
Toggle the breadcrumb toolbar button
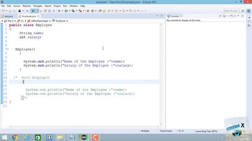(33, 11)
